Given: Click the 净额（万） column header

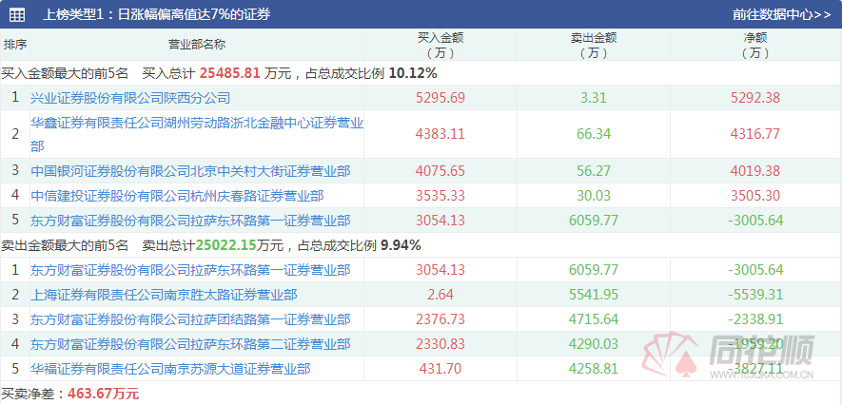Looking at the screenshot, I should [x=755, y=45].
